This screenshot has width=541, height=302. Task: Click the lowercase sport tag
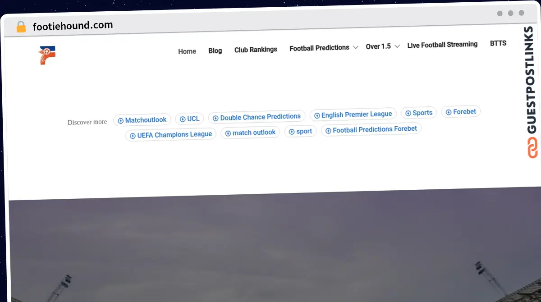(300, 131)
